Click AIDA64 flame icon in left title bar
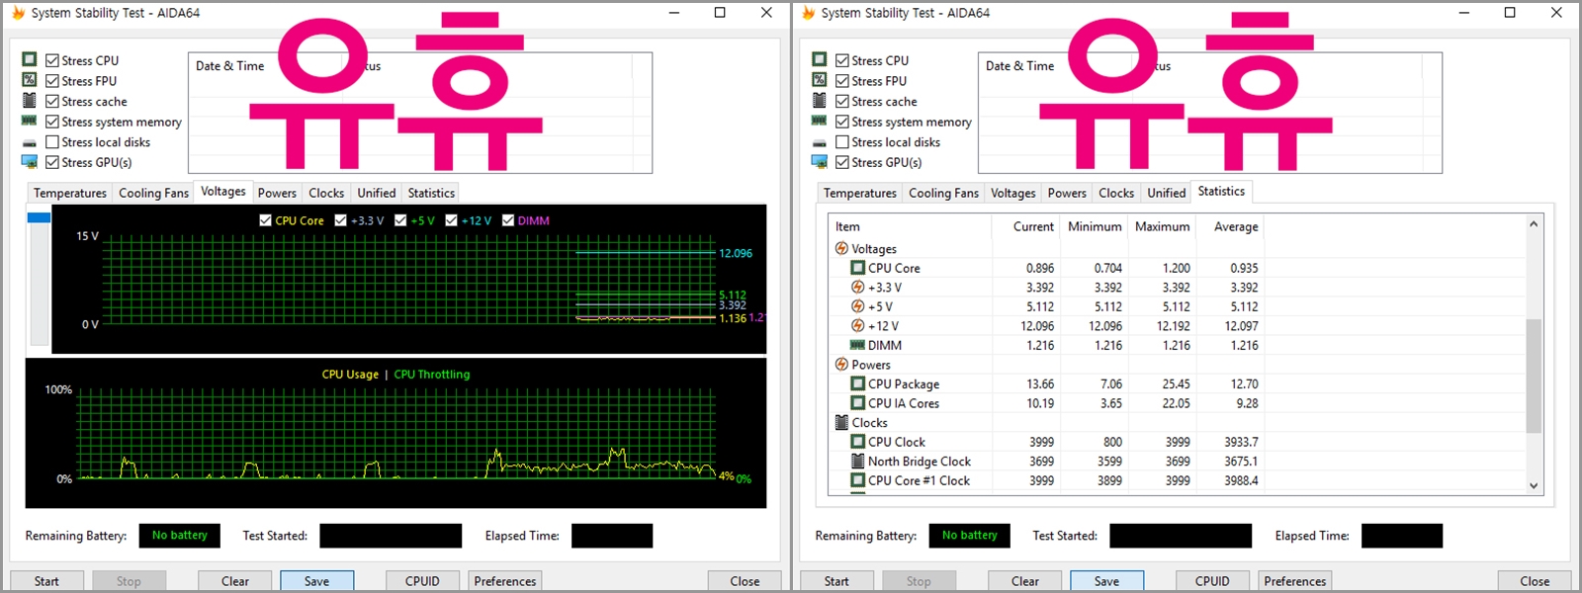This screenshot has width=1582, height=593. pos(18,13)
